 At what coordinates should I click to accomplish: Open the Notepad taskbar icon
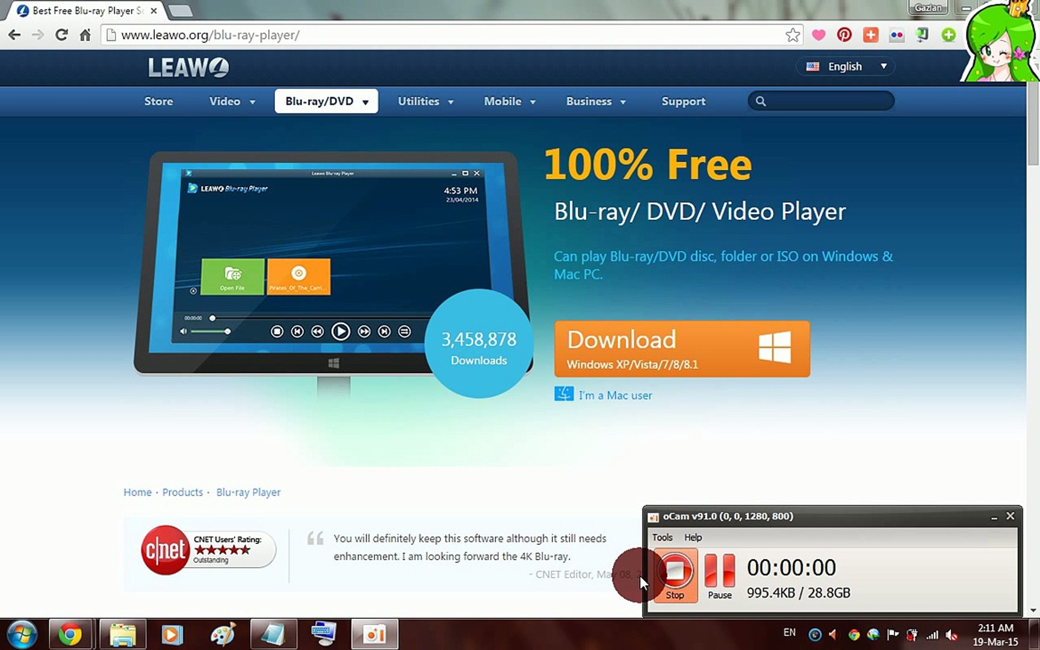[x=273, y=634]
